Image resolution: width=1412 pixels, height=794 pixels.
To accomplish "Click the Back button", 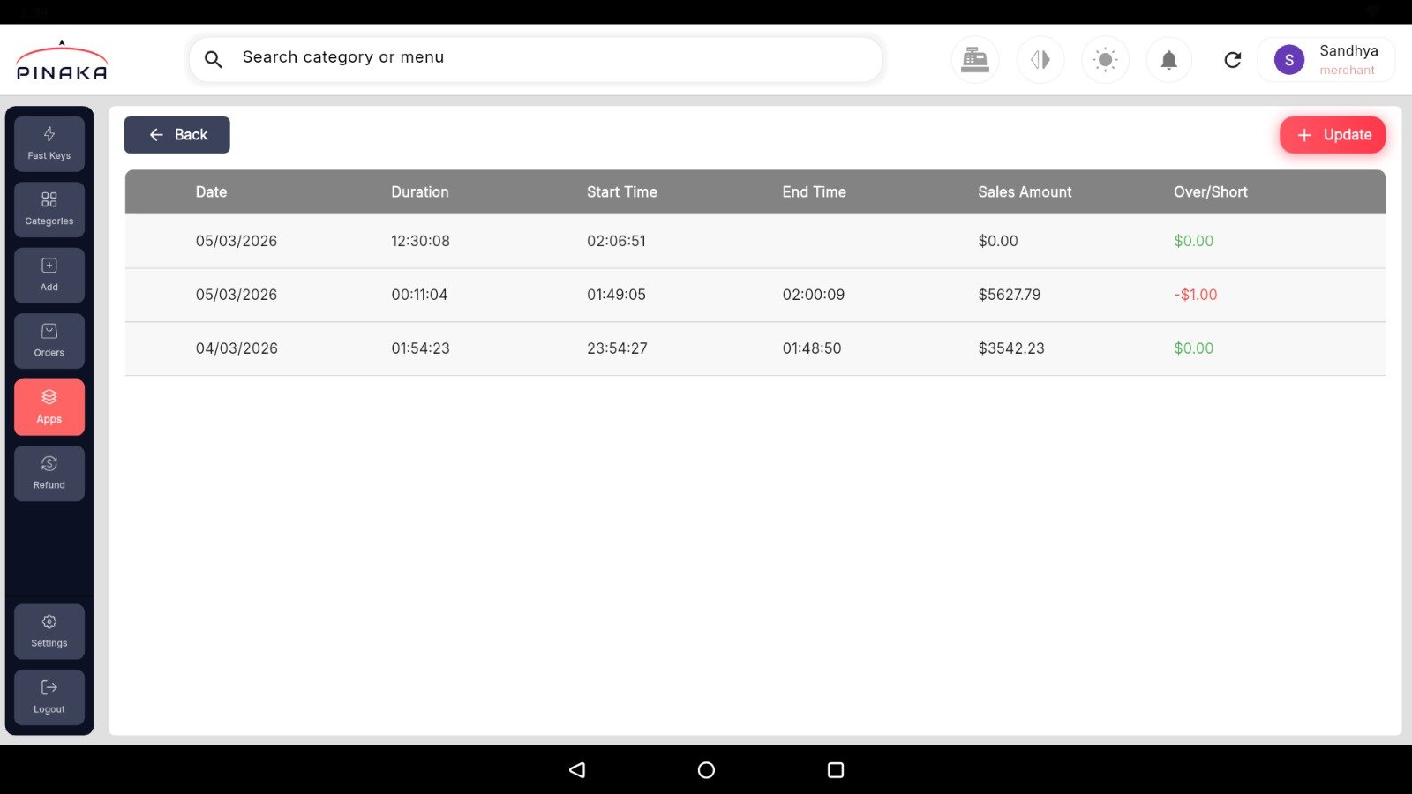I will (x=177, y=135).
